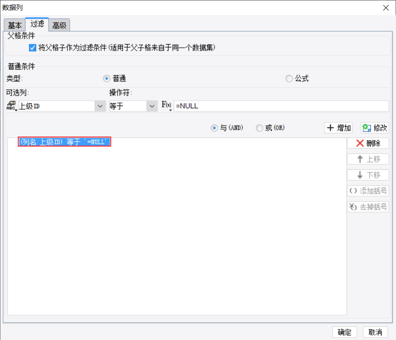Close the 数据列 dialog window
This screenshot has height=340, width=396.
click(386, 8)
